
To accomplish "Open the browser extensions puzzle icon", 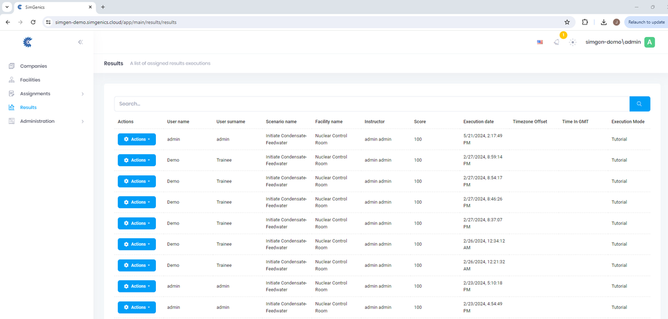I will coord(585,22).
